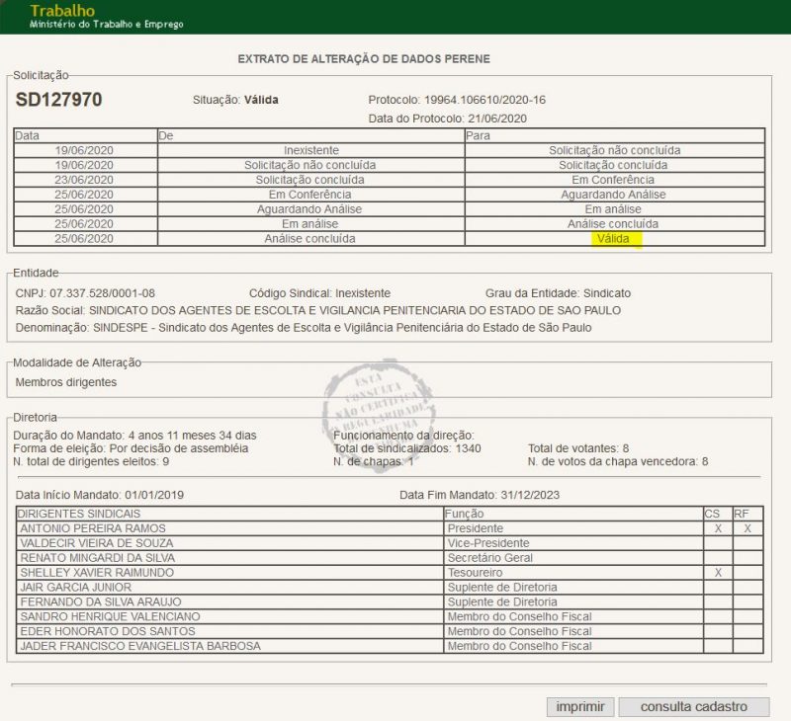Click the Trabalho header logo text

click(x=62, y=11)
